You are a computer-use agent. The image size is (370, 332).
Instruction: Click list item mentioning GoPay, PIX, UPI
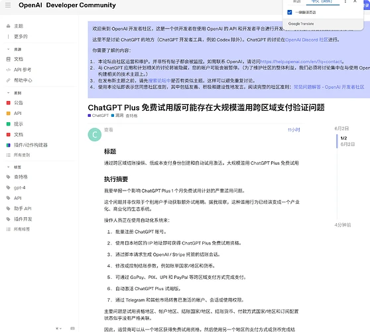(180, 277)
